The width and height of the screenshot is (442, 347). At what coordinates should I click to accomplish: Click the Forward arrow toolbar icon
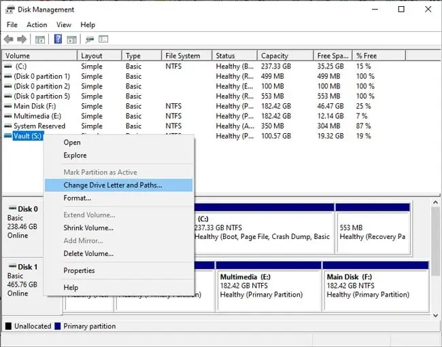[22, 39]
